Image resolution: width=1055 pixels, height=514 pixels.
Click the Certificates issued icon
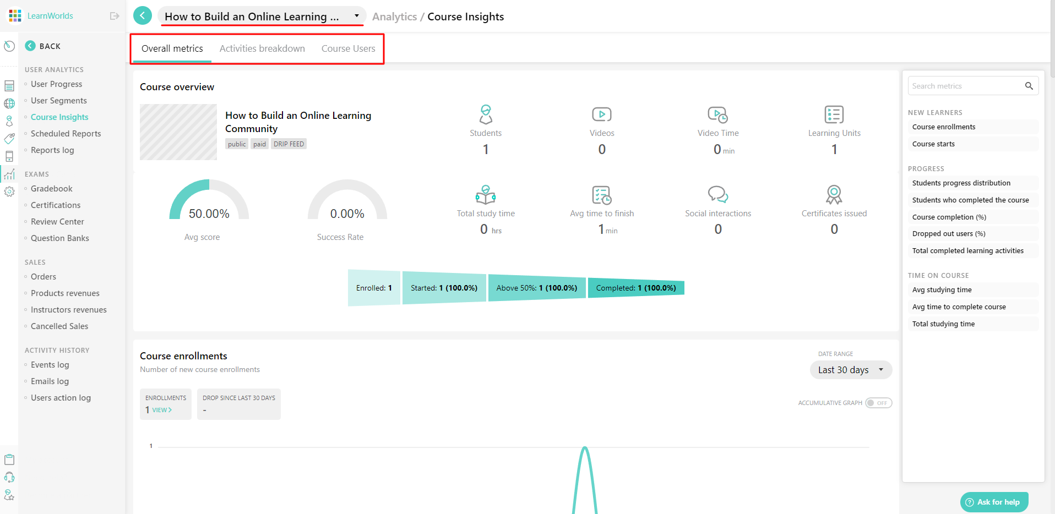click(834, 194)
